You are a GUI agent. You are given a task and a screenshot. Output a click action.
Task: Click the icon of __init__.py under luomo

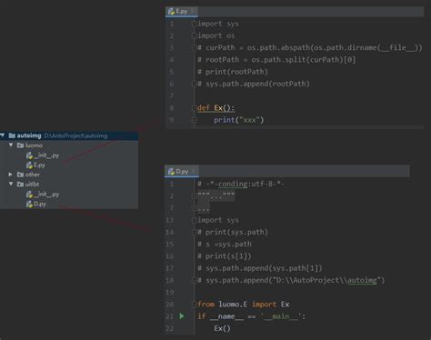[x=29, y=155]
